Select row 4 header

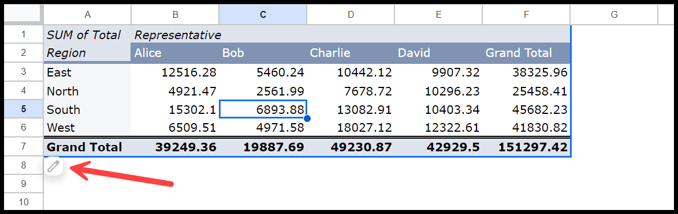click(23, 90)
